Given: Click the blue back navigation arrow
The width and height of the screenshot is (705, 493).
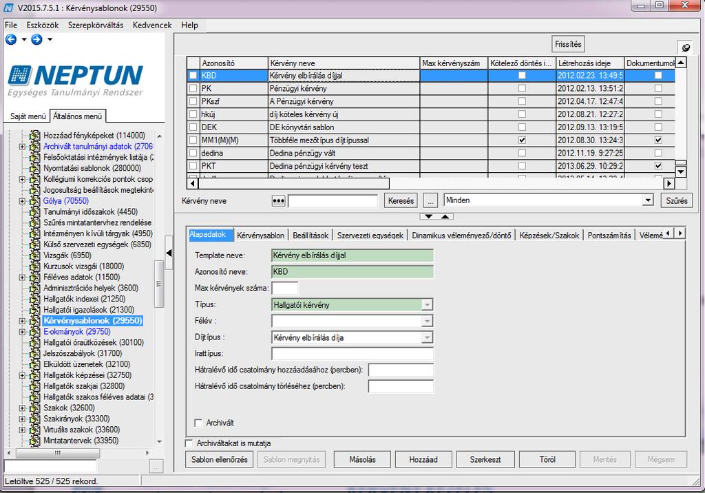Looking at the screenshot, I should [x=11, y=39].
